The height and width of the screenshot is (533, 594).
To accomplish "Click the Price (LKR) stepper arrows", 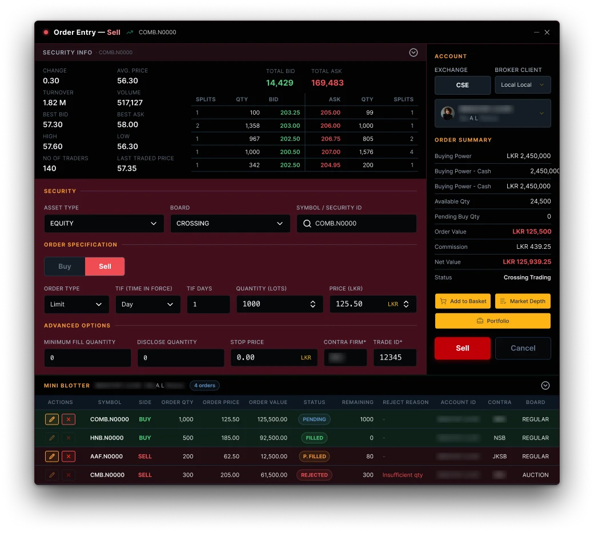I will (x=406, y=304).
